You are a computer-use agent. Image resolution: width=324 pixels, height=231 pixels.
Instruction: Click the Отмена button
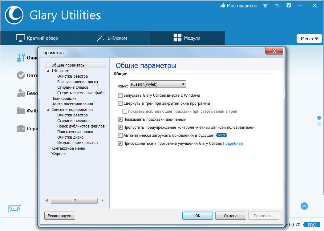[x=231, y=216]
